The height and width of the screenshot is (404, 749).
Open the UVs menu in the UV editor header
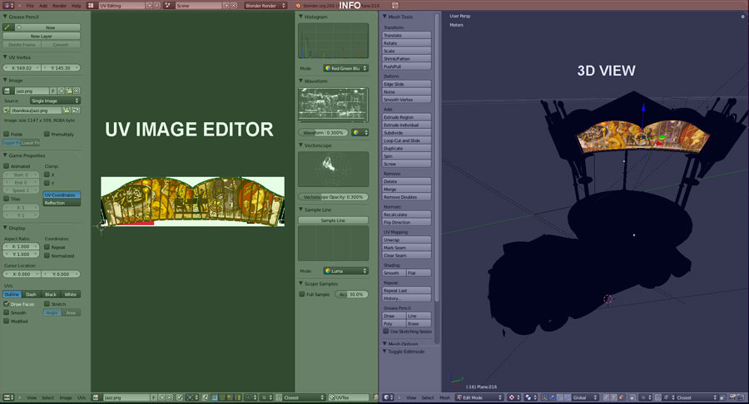click(x=82, y=398)
